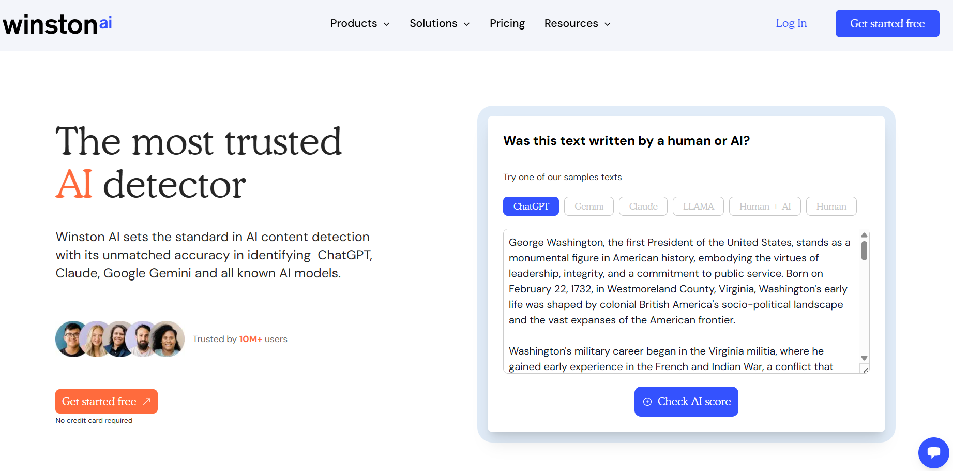Open the Resources dropdown menu
Screen dimensions: 953x471
pyautogui.click(x=577, y=24)
